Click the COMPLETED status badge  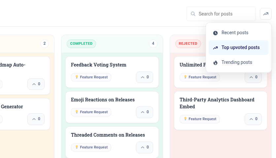(81, 43)
